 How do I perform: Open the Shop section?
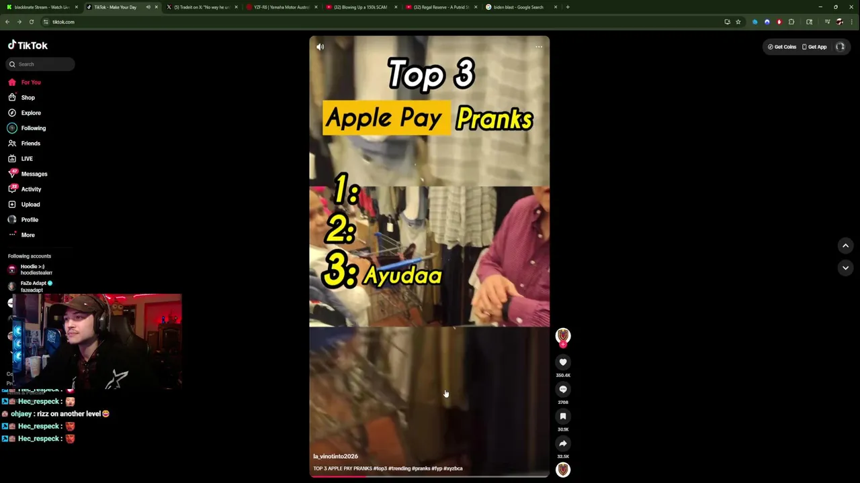pyautogui.click(x=21, y=97)
